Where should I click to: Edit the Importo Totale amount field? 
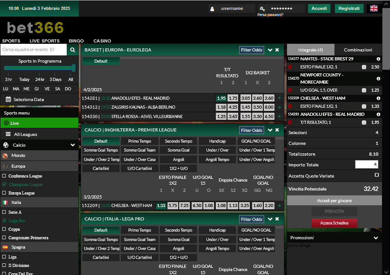[x=367, y=165]
